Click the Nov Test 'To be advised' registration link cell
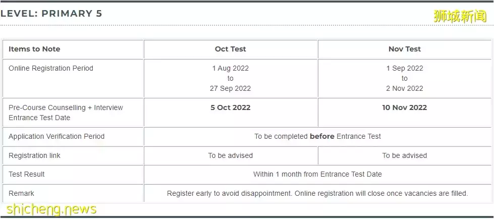 (x=405, y=155)
